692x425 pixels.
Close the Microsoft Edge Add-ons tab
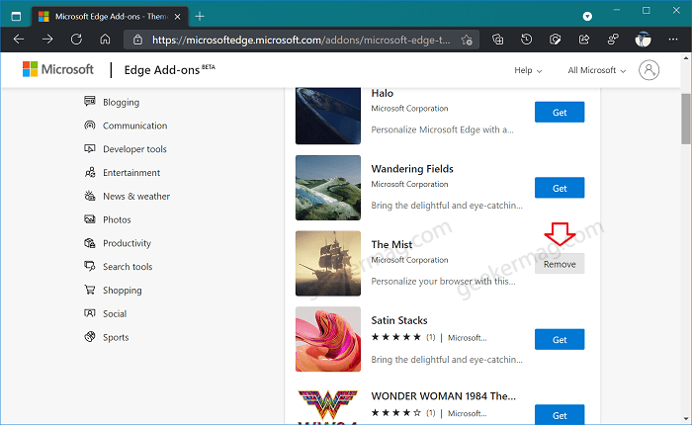coord(177,17)
